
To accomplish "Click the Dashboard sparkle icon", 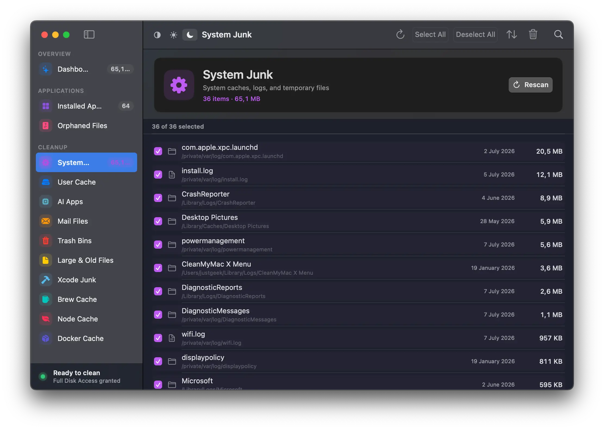I will (x=46, y=69).
